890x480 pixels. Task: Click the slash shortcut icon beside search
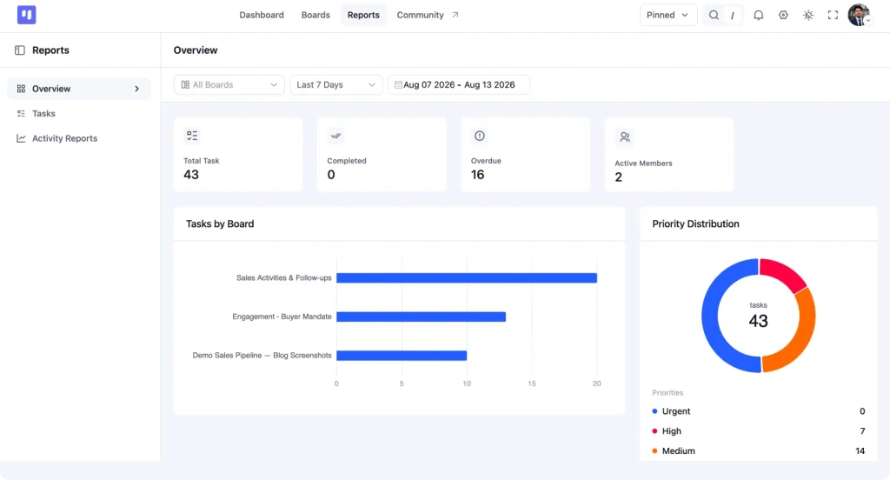pyautogui.click(x=733, y=16)
